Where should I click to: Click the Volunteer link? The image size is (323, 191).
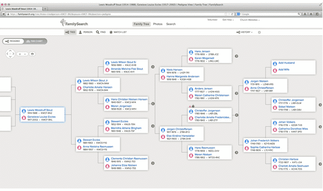pos(212,20)
